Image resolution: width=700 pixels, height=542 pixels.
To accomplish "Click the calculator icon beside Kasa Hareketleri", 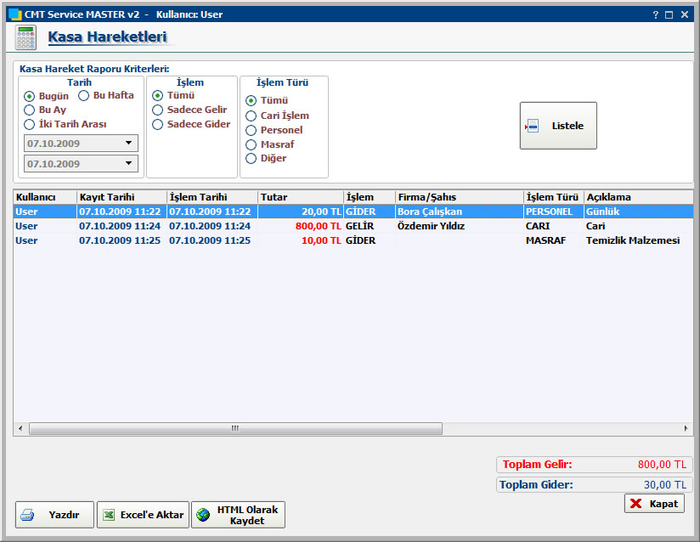I will coord(25,37).
